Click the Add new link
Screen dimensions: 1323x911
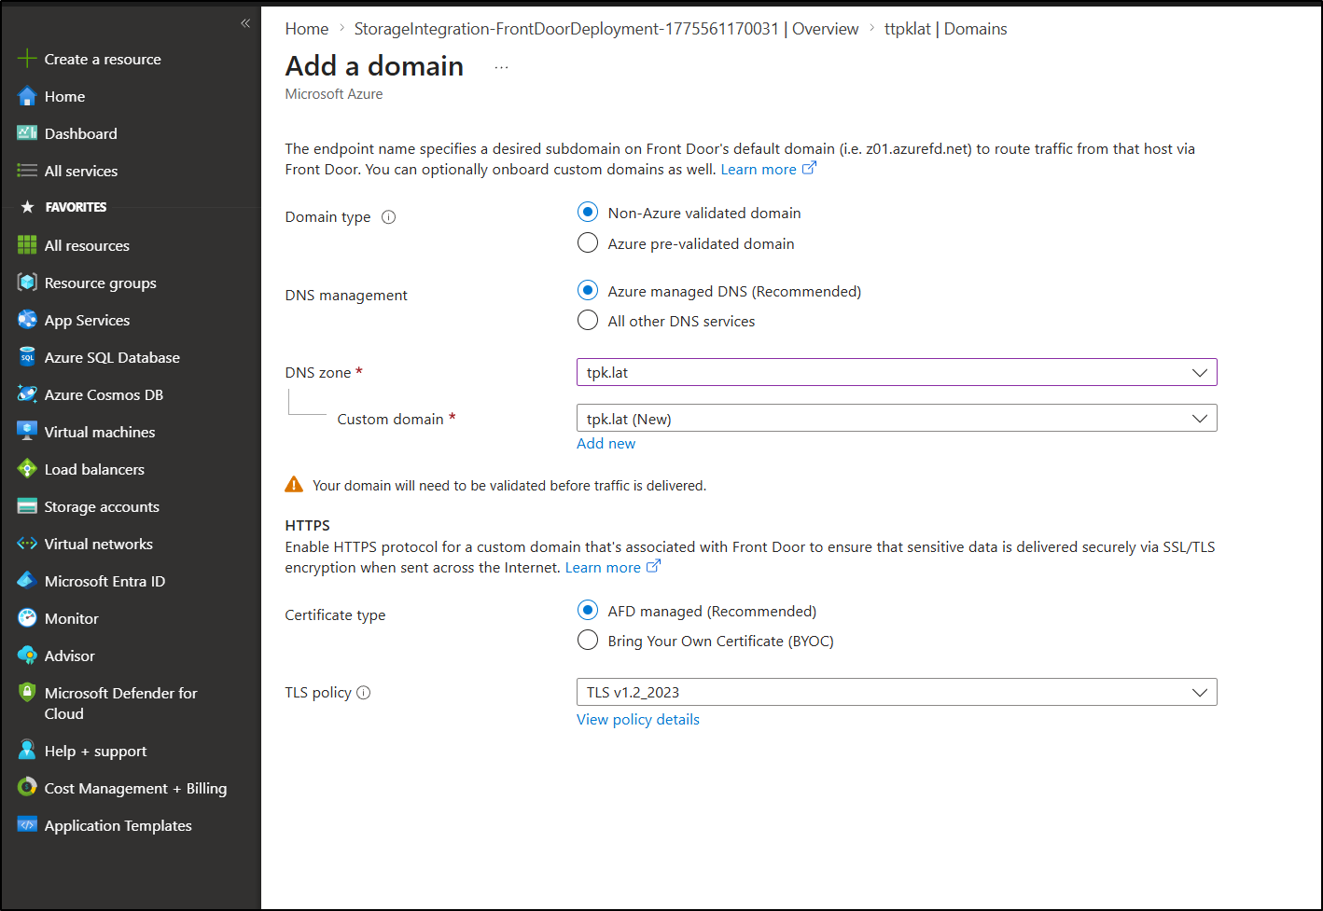click(606, 444)
